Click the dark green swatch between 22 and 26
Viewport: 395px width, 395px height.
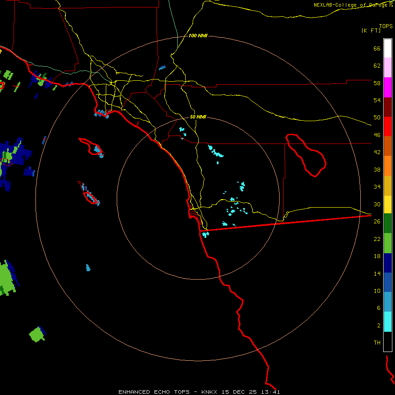tap(388, 223)
